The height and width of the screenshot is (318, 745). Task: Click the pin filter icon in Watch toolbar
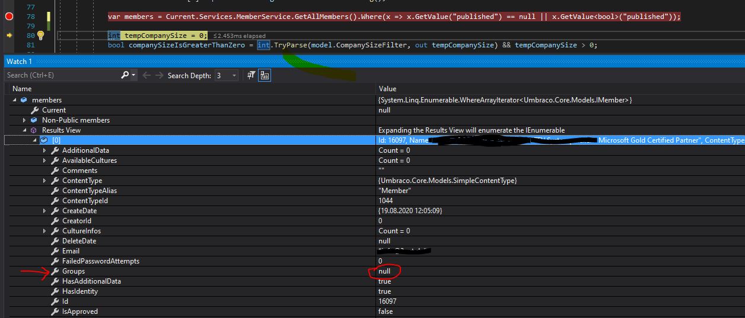[x=251, y=75]
